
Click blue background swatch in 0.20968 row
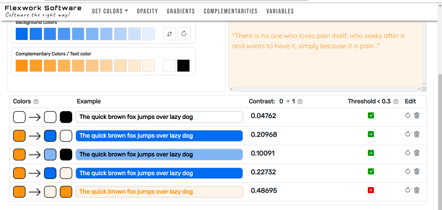pos(50,136)
